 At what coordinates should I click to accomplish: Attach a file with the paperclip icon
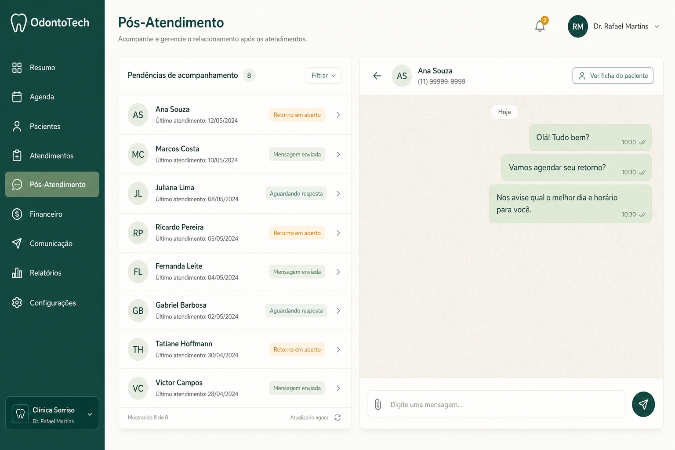(x=378, y=404)
